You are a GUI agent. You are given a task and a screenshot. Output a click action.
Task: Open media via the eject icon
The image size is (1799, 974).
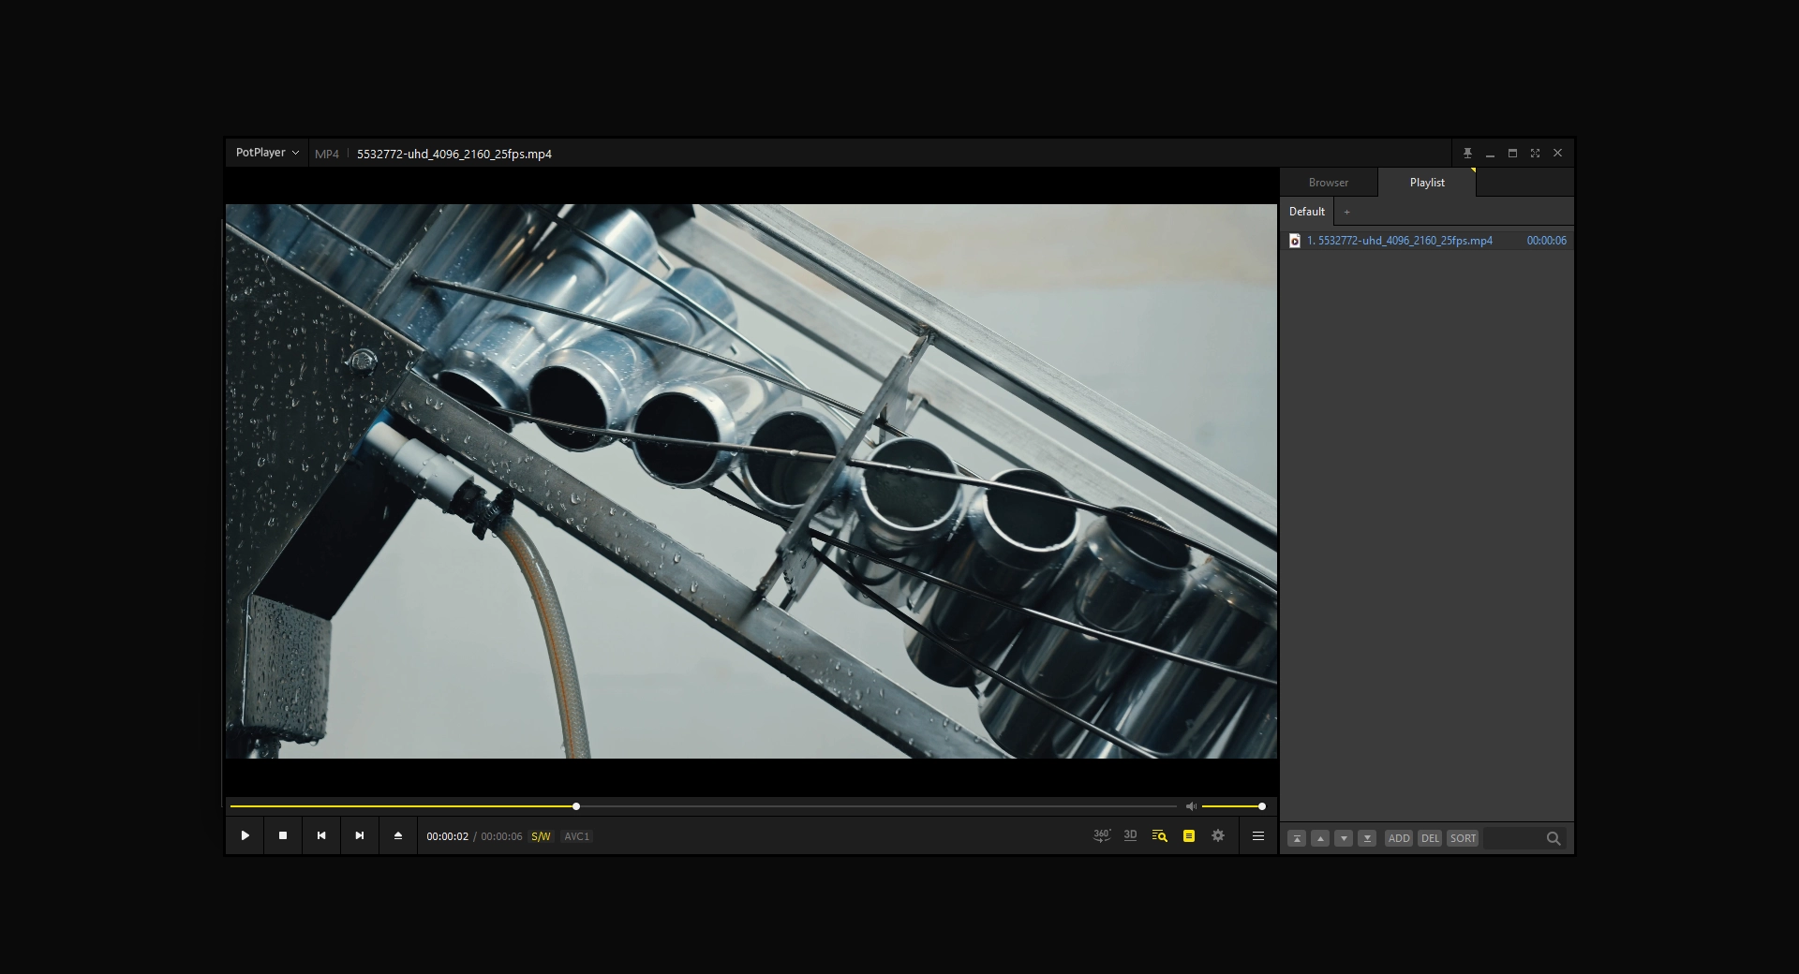[397, 835]
